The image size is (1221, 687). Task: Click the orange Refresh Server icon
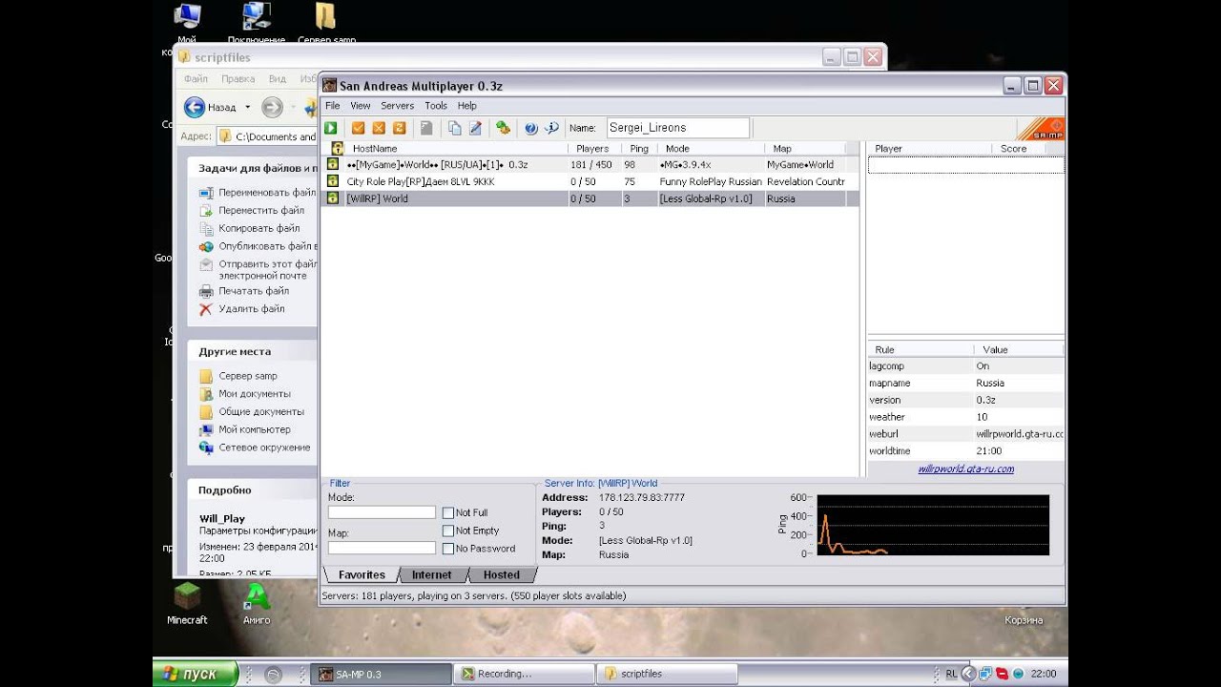click(400, 128)
